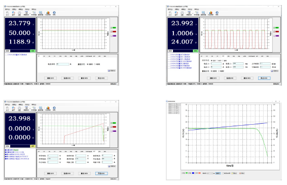
Task: Toggle red curve checkbox in top-right window legend
Action: [274, 31]
